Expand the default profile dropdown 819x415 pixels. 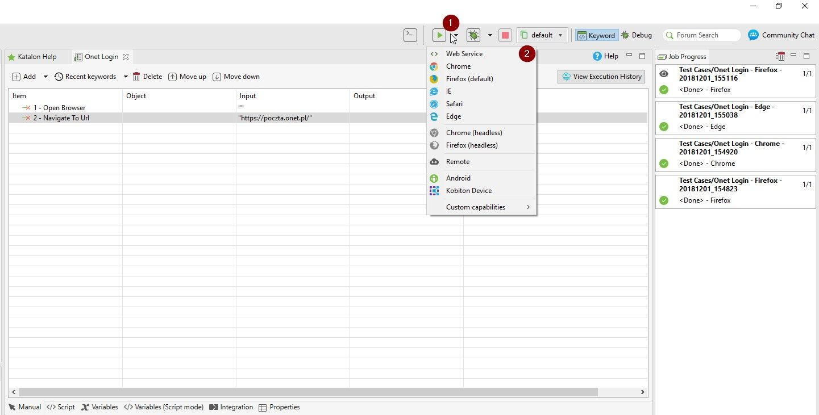click(x=560, y=35)
